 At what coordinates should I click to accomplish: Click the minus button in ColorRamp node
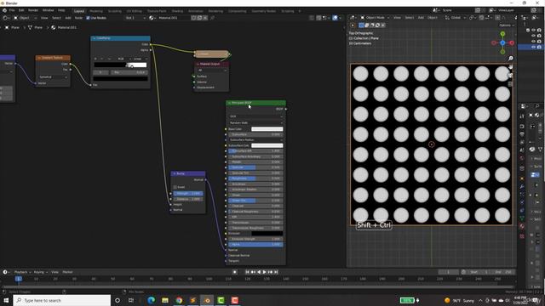(102, 59)
